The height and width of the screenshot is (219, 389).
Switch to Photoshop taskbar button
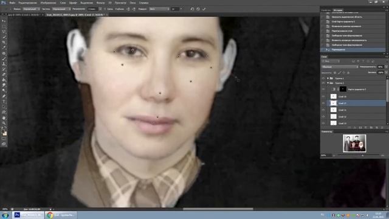click(x=28, y=215)
